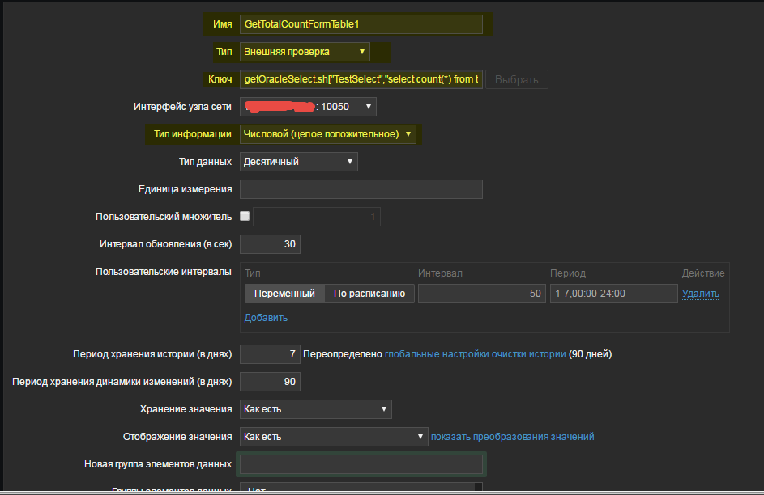Expand the Тип информации dropdown
Viewport: 764px width, 495px height.
328,134
